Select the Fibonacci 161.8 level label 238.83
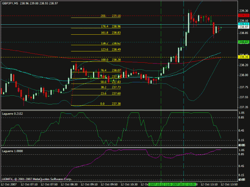 [116, 33]
